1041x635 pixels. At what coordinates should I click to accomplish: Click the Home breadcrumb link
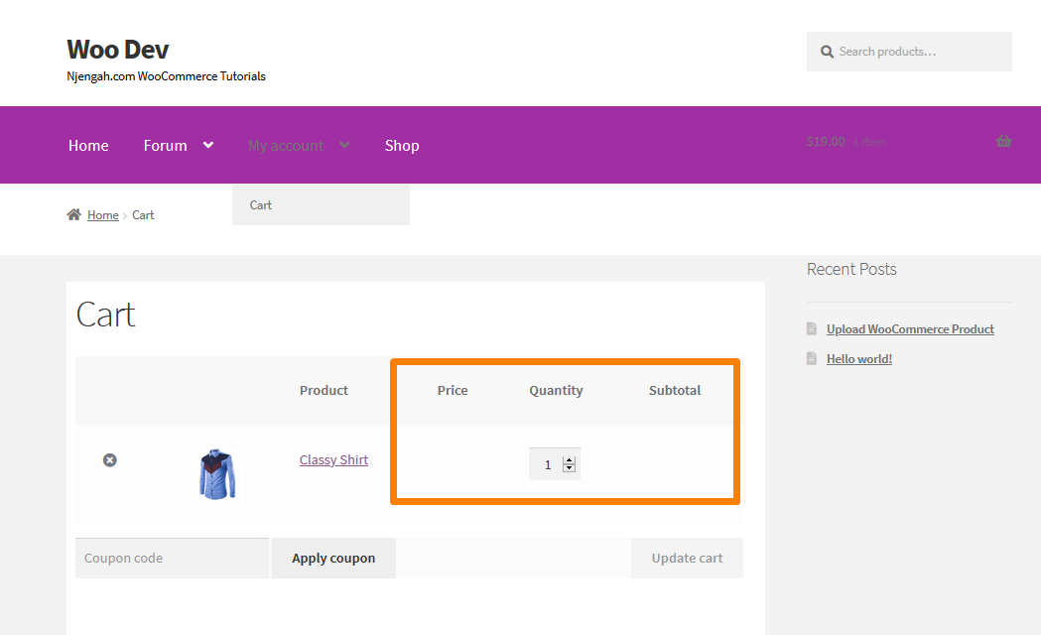tap(103, 215)
